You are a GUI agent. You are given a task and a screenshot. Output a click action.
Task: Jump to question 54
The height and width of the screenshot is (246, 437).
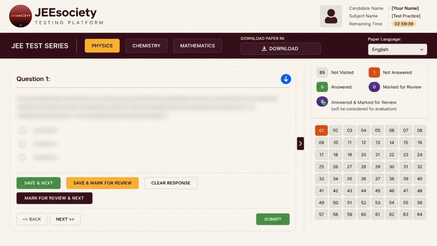click(x=392, y=203)
